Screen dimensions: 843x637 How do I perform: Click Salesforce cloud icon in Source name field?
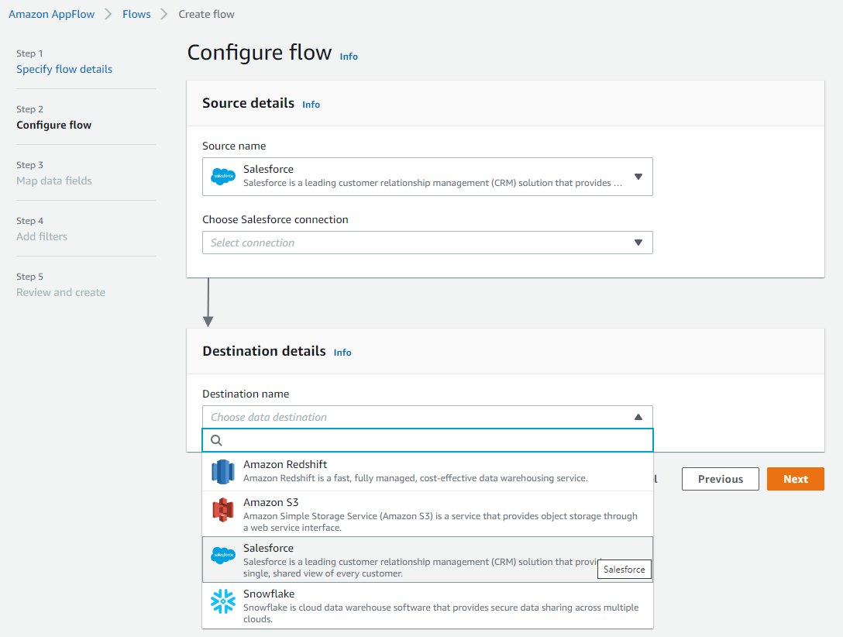pos(223,177)
